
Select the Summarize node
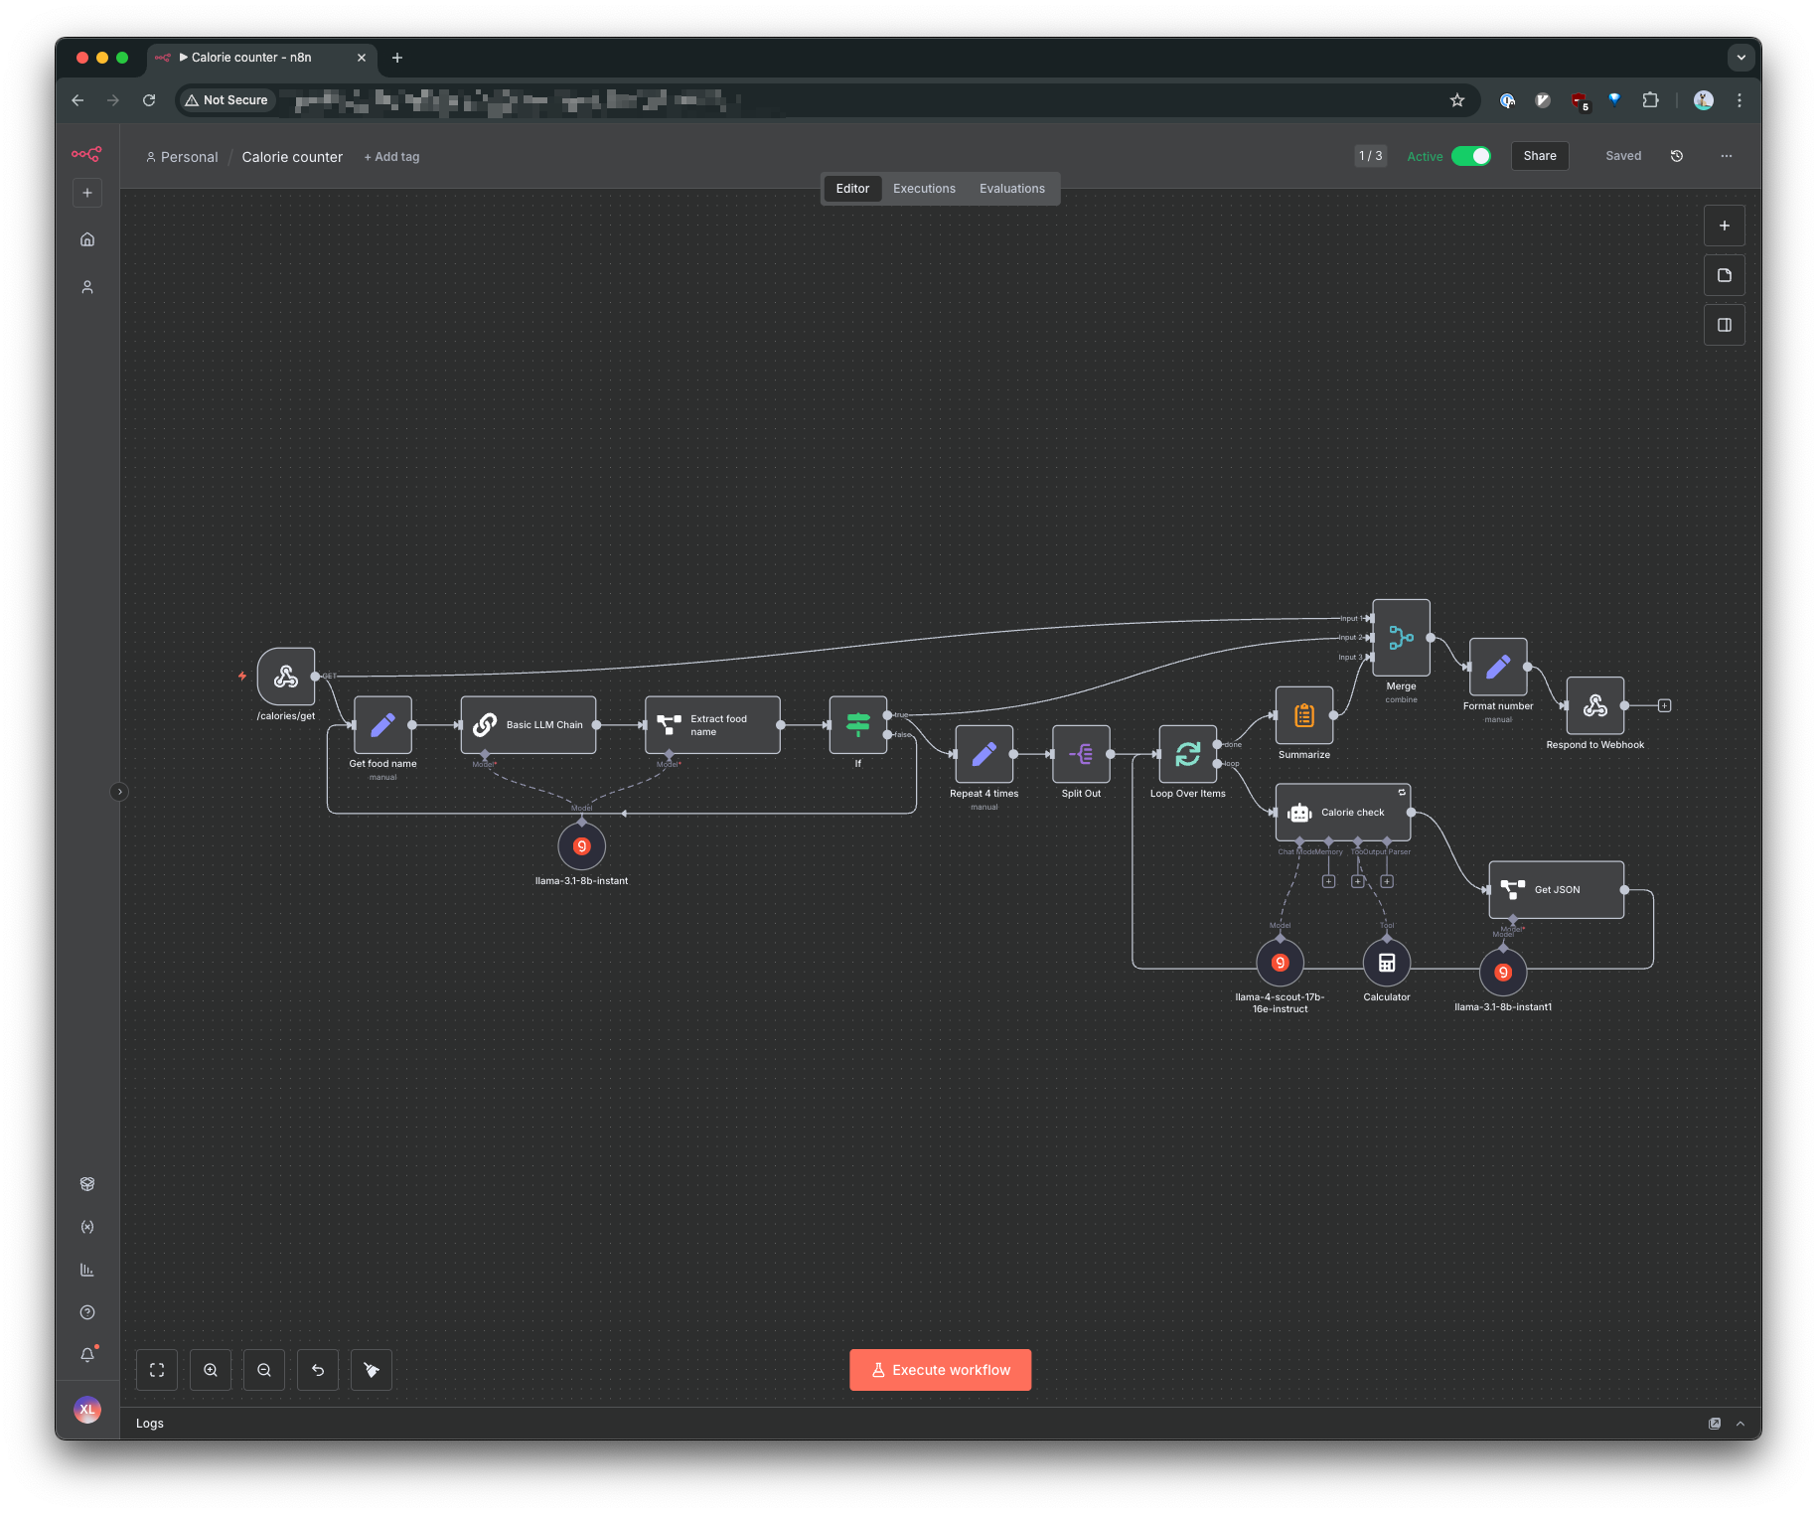click(1303, 716)
